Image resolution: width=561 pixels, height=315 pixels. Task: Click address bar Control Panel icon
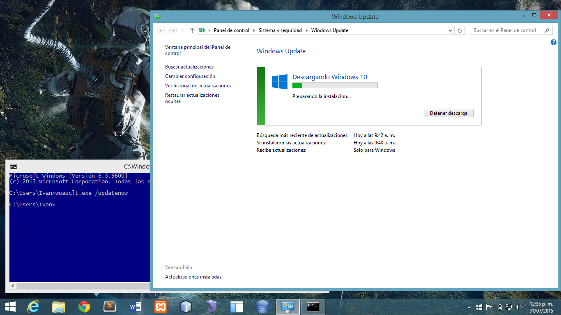[x=202, y=30]
